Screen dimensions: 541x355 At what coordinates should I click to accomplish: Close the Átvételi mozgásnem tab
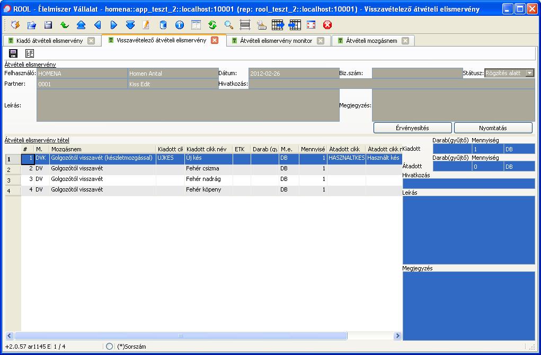click(x=405, y=41)
